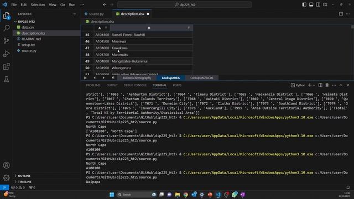Open terminal panel more actions
The height and width of the screenshot is (199, 354).
pyautogui.click(x=334, y=85)
